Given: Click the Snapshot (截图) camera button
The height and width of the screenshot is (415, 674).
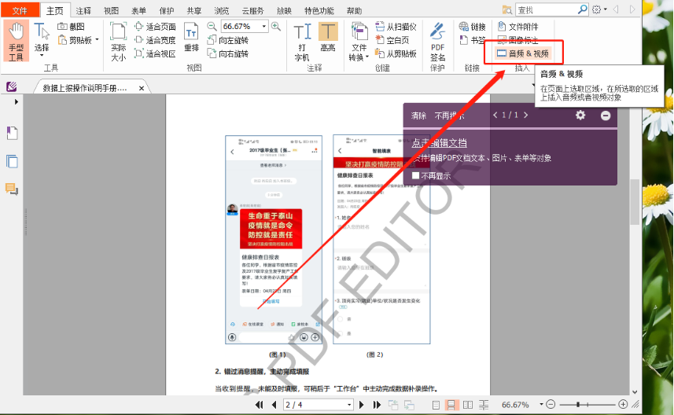Looking at the screenshot, I should tap(72, 27).
